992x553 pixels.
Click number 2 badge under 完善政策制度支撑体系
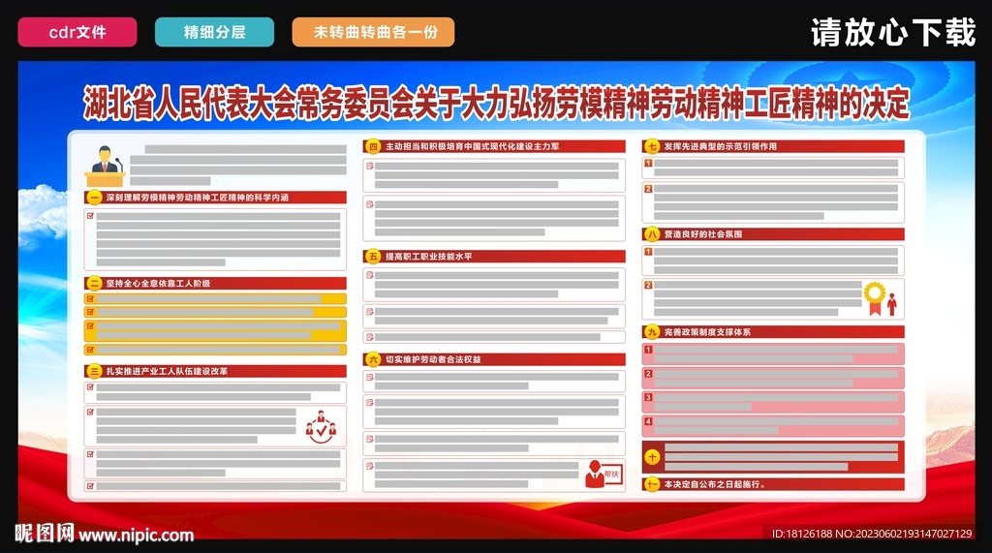(648, 373)
